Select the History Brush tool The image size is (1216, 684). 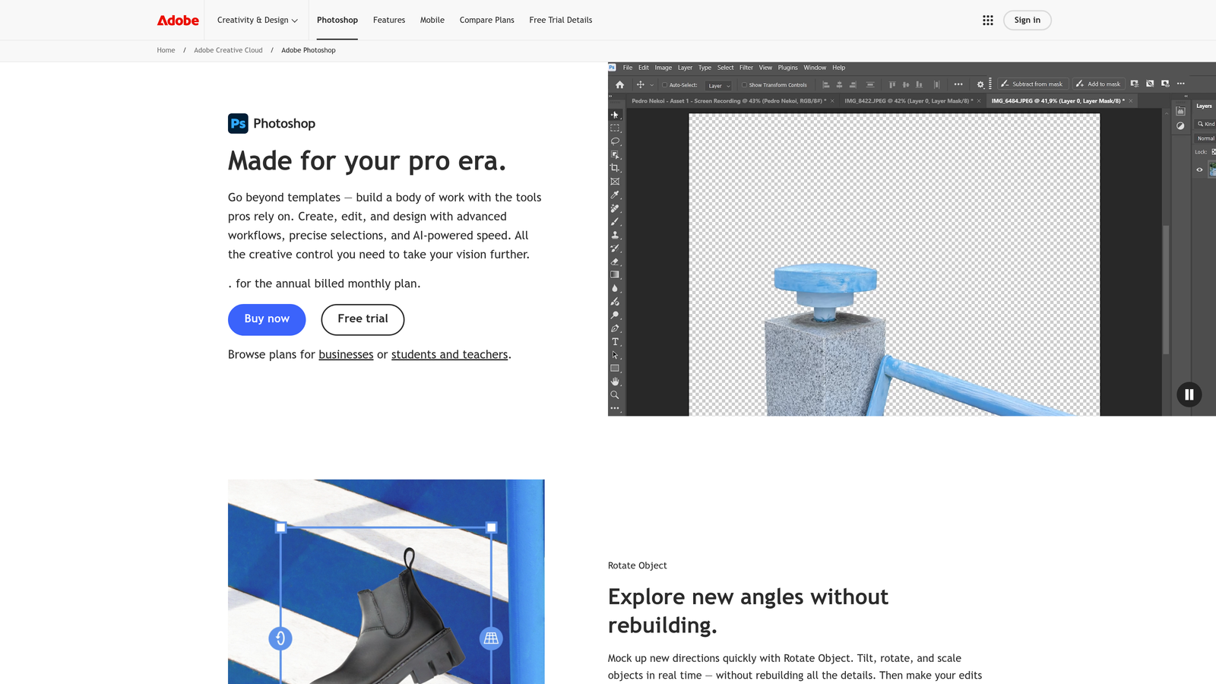[x=615, y=248]
